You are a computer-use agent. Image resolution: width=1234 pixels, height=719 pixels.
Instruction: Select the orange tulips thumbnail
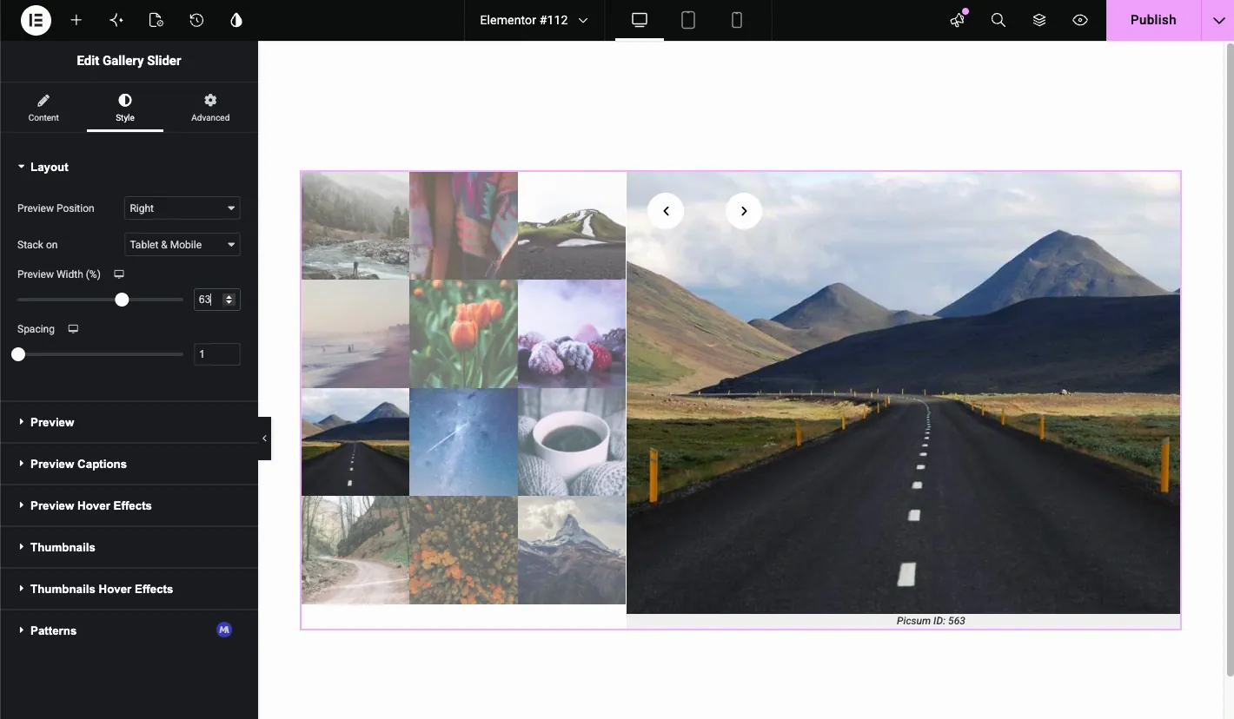(464, 334)
